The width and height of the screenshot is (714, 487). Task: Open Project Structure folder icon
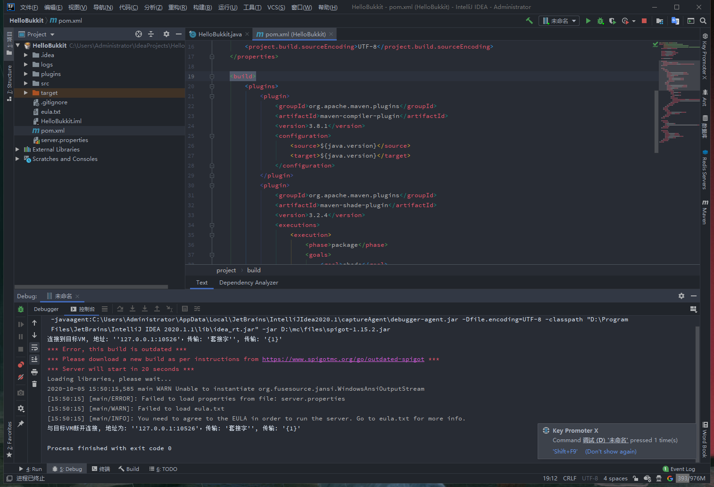660,21
